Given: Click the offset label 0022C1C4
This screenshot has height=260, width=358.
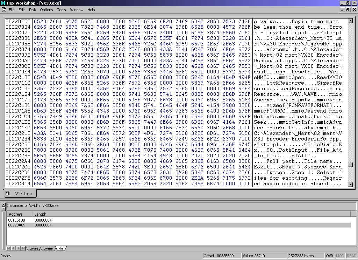Looking at the screenshot, I should click(x=18, y=116).
